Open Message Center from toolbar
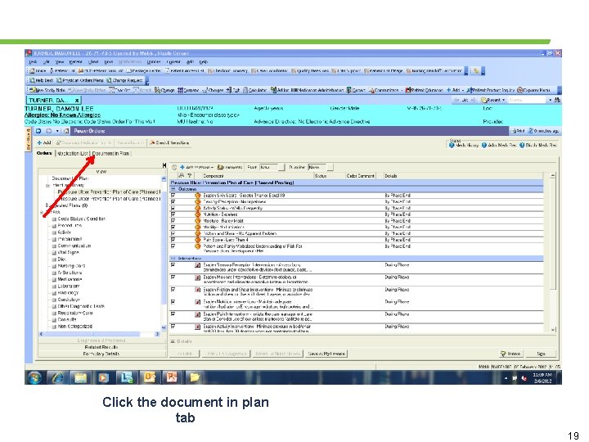 click(x=143, y=70)
